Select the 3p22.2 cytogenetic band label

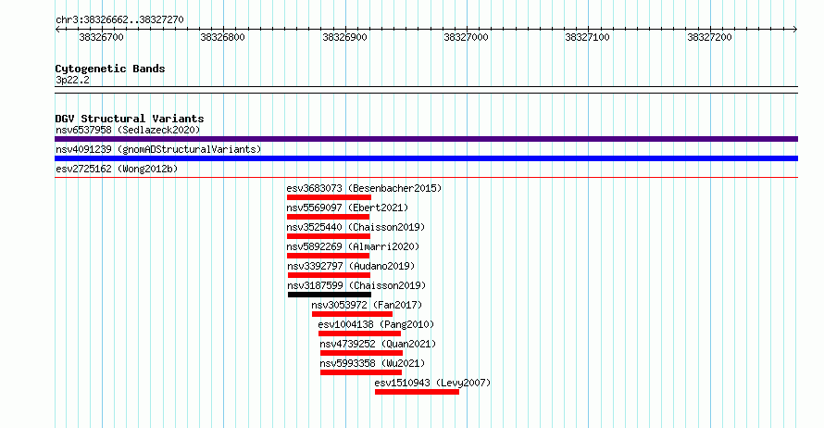point(72,81)
